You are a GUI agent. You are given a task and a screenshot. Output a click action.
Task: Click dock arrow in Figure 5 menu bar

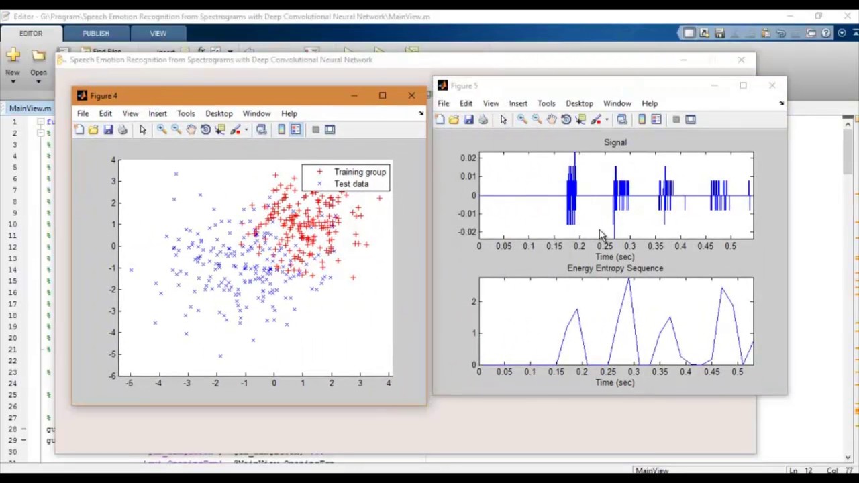781,103
